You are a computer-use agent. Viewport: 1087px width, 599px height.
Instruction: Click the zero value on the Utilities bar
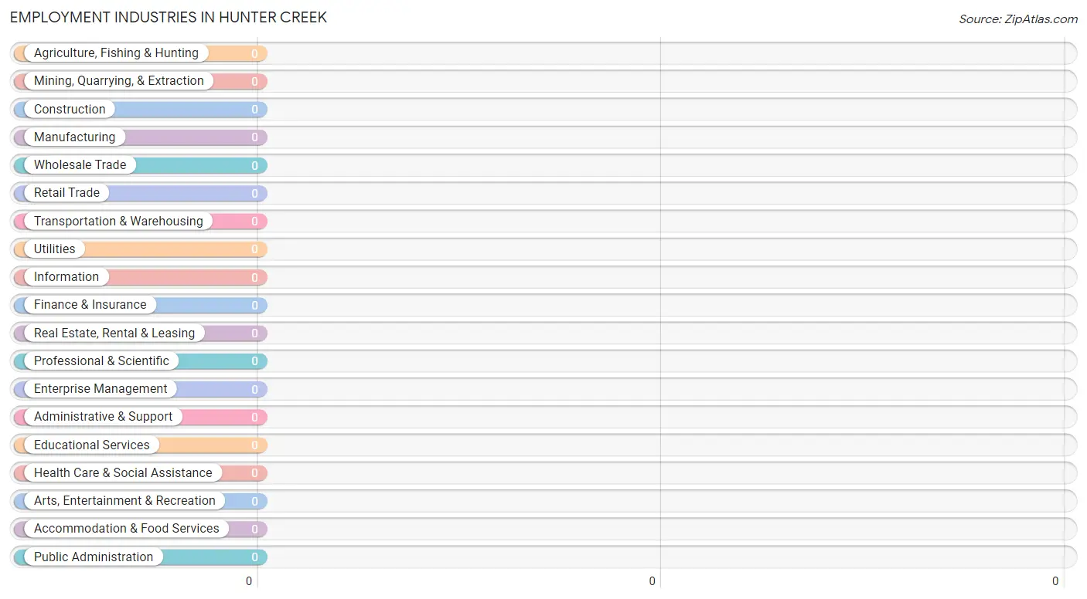(255, 249)
